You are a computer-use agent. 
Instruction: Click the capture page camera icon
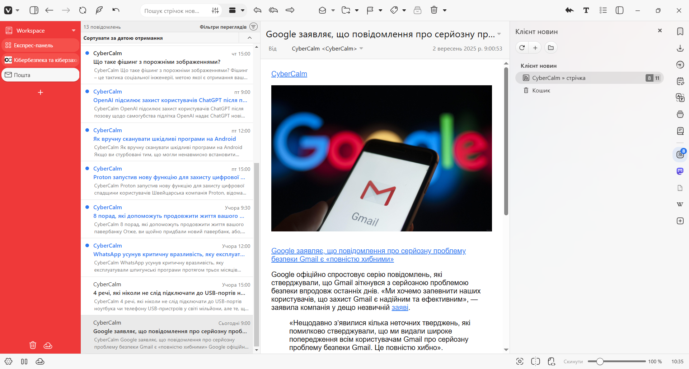tap(520, 361)
